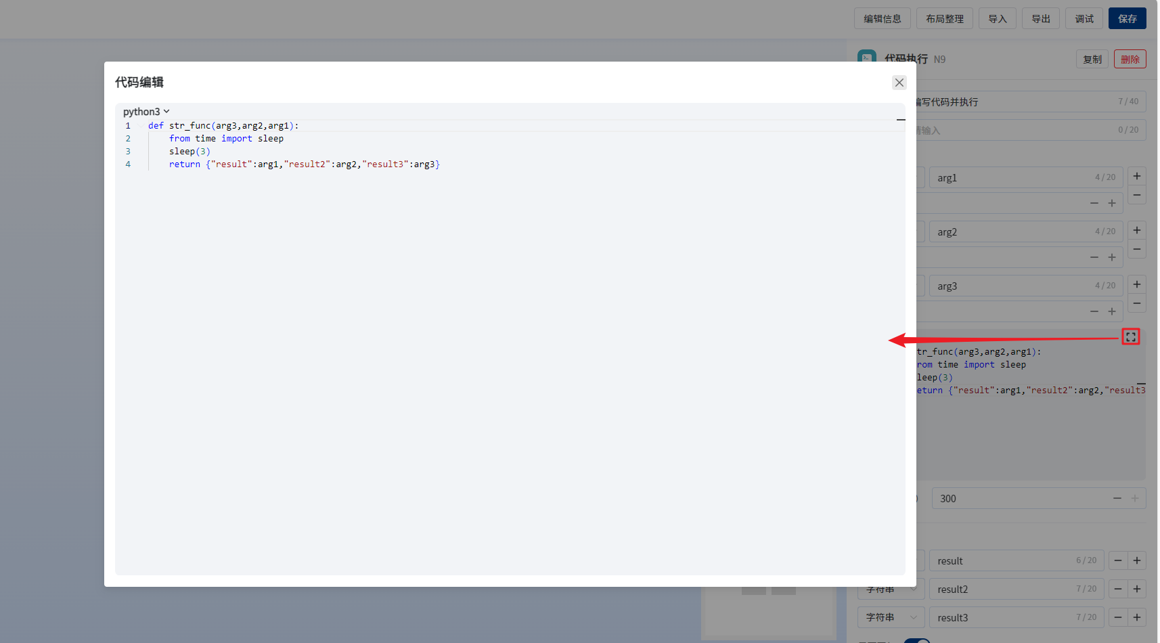Viewport: 1160px width, 643px height.
Task: Click plus icon beside arg3 row
Action: (1136, 284)
